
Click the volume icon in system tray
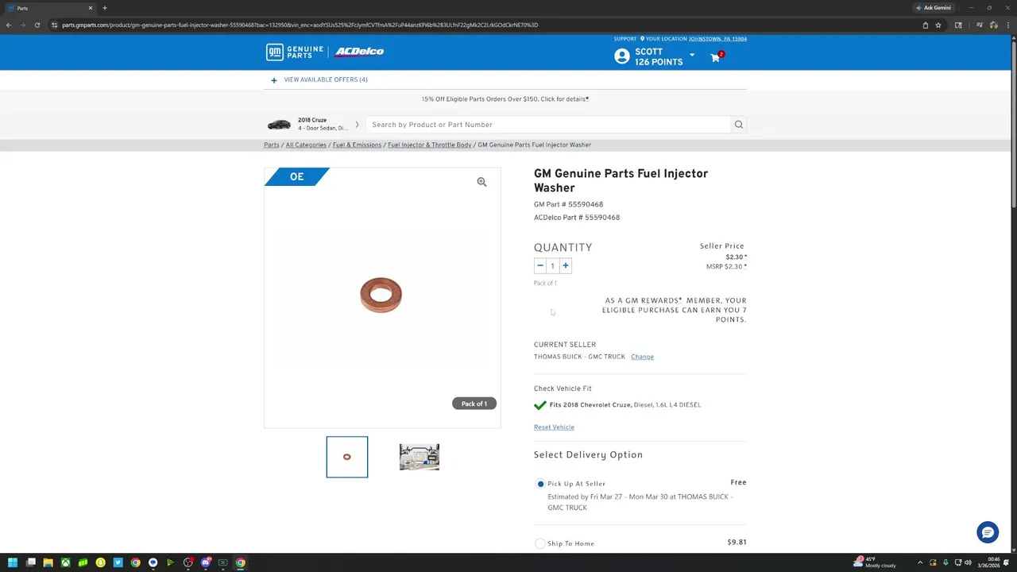(x=968, y=562)
